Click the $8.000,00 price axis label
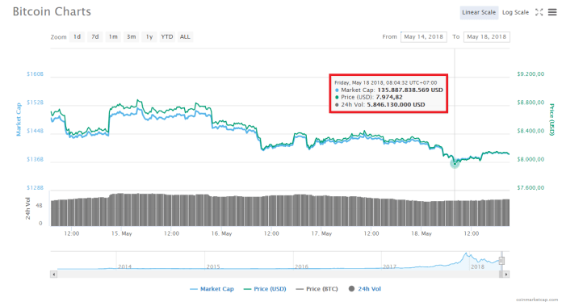 (x=531, y=159)
